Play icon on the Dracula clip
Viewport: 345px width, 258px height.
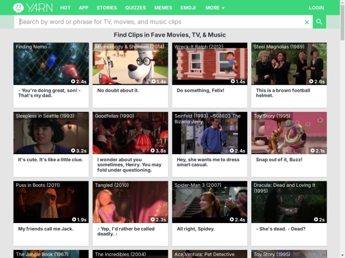316,220
